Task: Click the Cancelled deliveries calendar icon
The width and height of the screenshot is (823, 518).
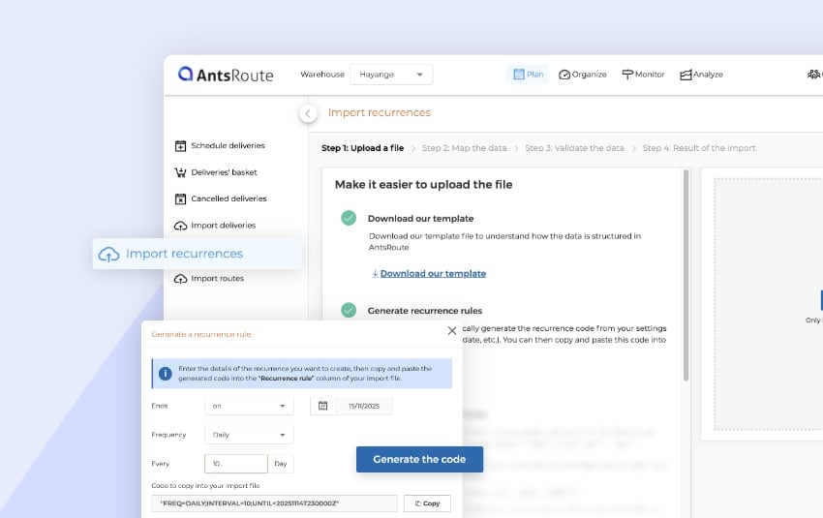Action: pos(180,199)
